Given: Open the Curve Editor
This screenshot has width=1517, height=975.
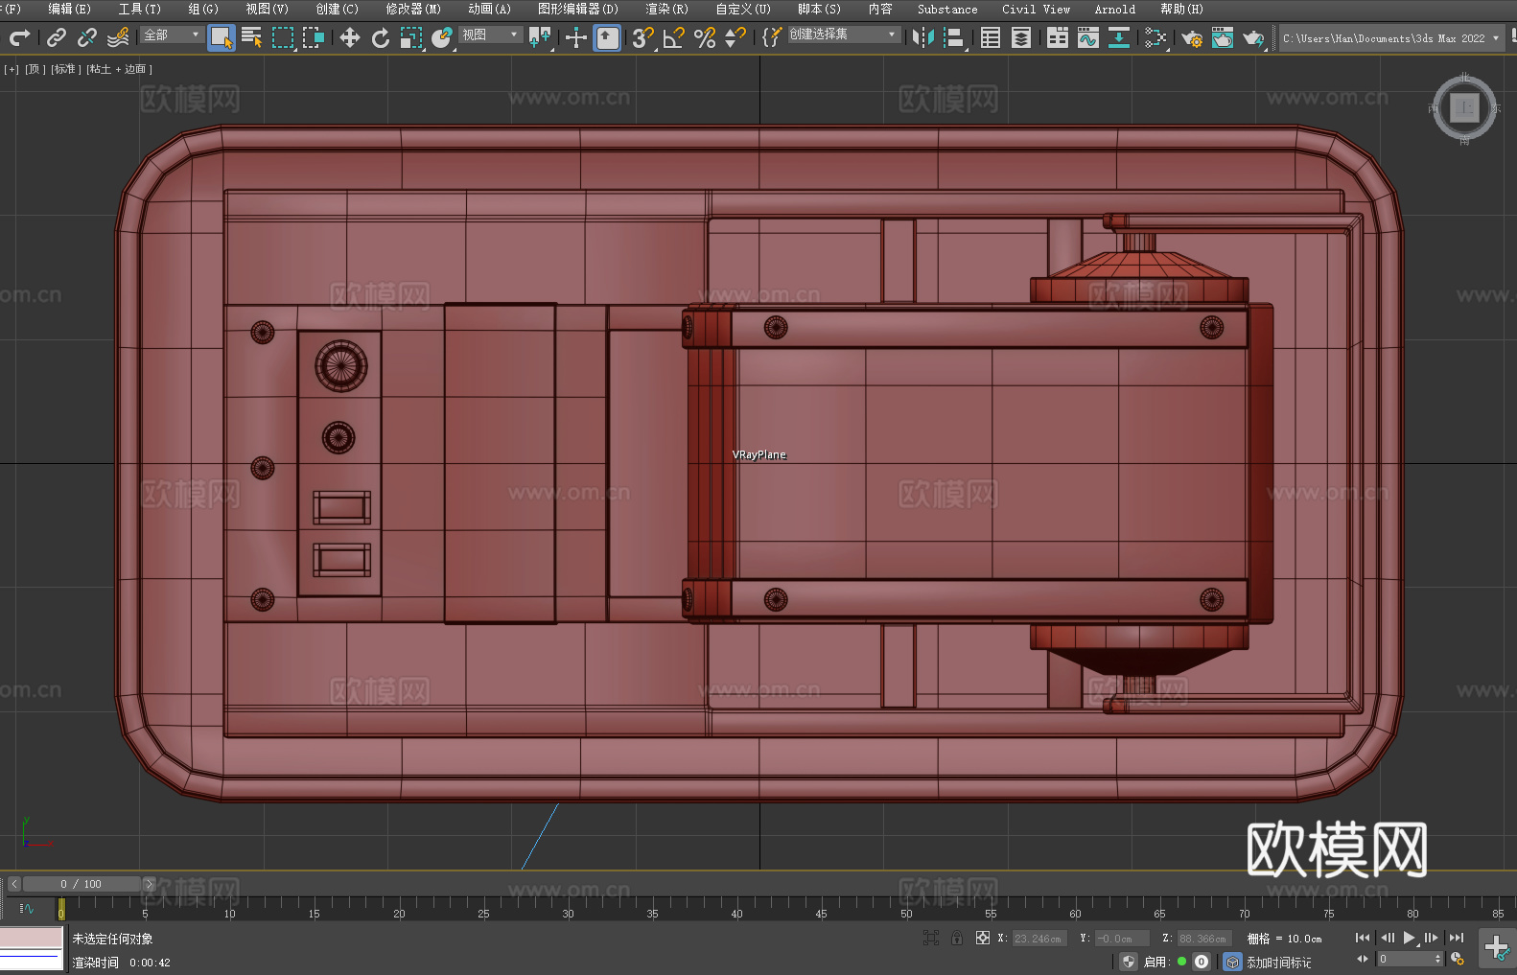Looking at the screenshot, I should coord(1087,37).
